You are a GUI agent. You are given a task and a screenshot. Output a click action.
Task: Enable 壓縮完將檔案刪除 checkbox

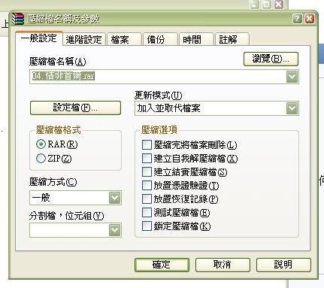click(147, 145)
